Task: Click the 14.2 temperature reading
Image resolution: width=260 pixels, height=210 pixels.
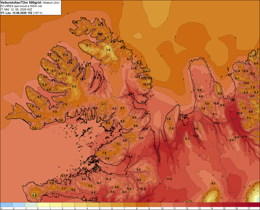Action: 131,93
